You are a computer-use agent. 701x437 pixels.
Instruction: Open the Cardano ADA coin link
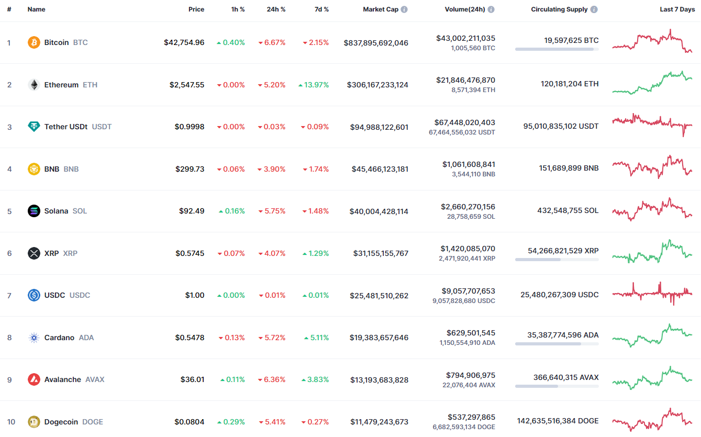(x=59, y=338)
